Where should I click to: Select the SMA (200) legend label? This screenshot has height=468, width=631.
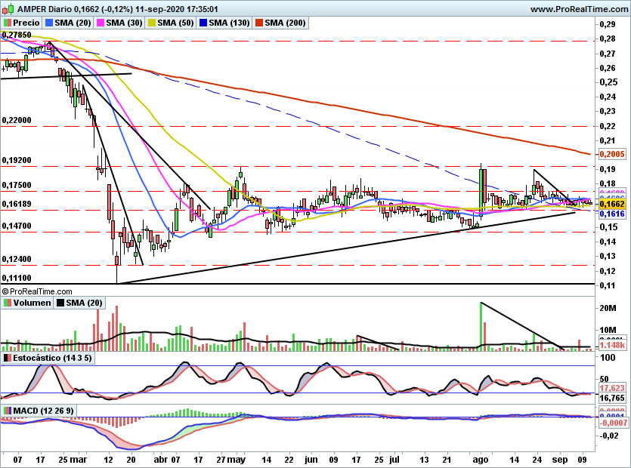(284, 23)
